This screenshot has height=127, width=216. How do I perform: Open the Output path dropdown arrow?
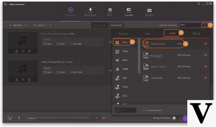coord(97,118)
